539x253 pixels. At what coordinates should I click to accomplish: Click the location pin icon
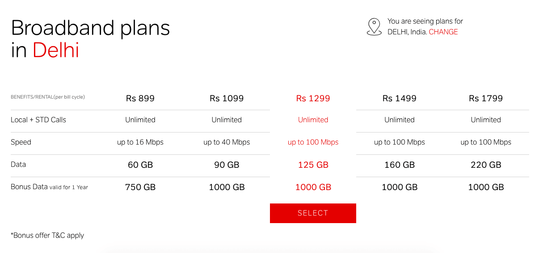coord(374,27)
